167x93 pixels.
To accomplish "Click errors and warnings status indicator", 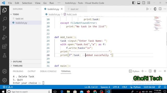I will point(8,87).
